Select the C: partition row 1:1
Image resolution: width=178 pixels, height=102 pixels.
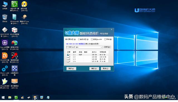87,55
